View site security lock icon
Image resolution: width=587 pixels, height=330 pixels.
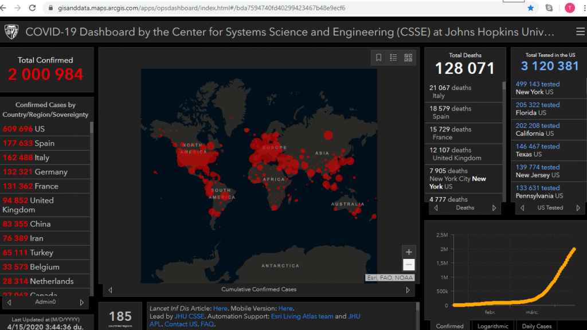click(x=50, y=8)
